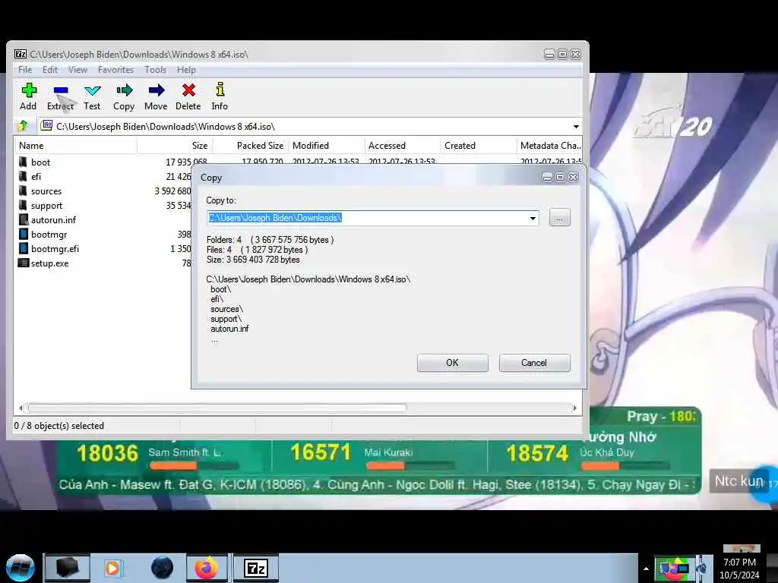
Task: Sort by the Packed Size column header
Action: point(251,146)
